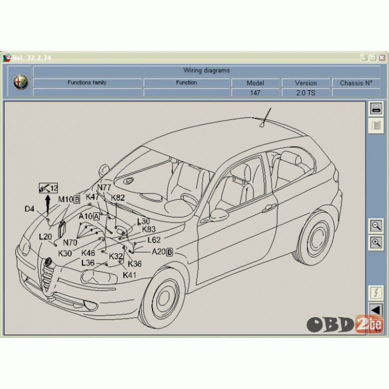Zoom out with the minus magnifier
Viewport: 389px width, 389px height.
pyautogui.click(x=376, y=226)
